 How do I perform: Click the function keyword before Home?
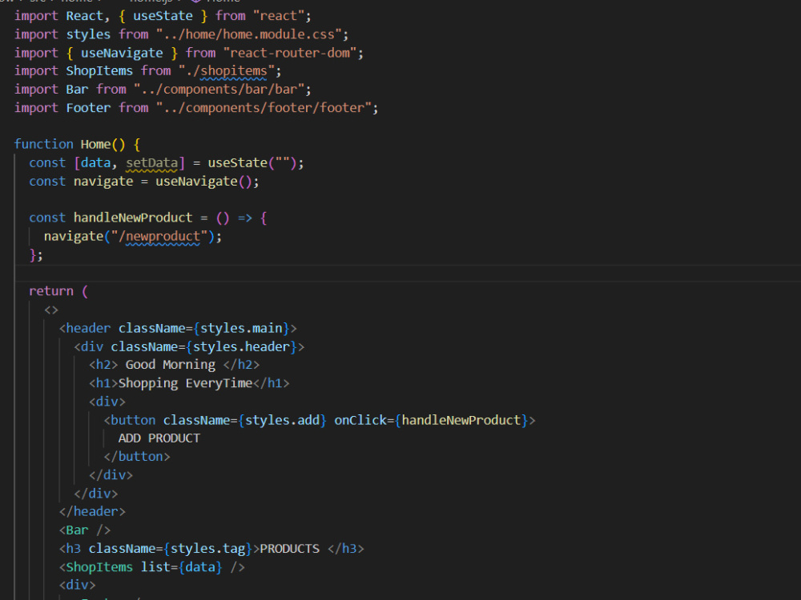click(x=43, y=144)
